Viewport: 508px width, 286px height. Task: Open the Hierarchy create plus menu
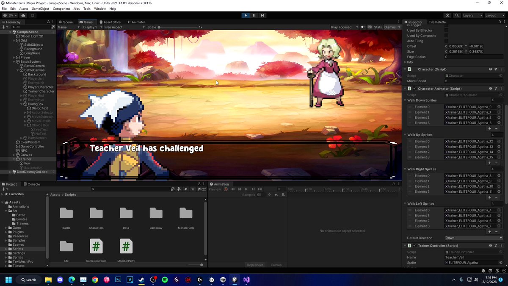(4, 27)
